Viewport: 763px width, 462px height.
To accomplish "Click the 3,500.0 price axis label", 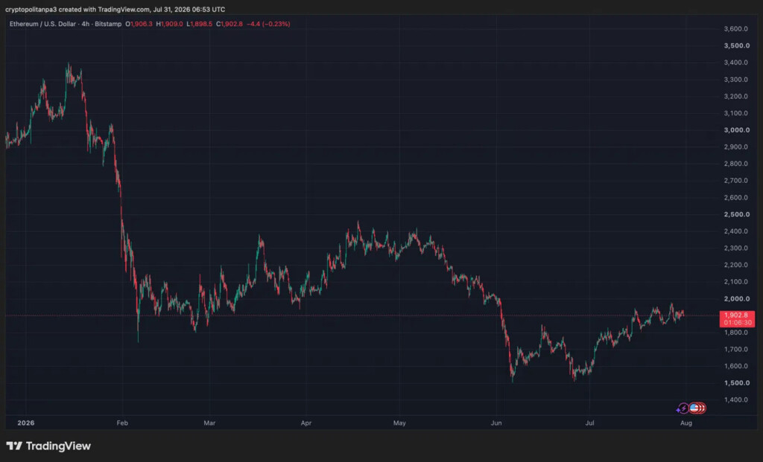I will point(737,45).
